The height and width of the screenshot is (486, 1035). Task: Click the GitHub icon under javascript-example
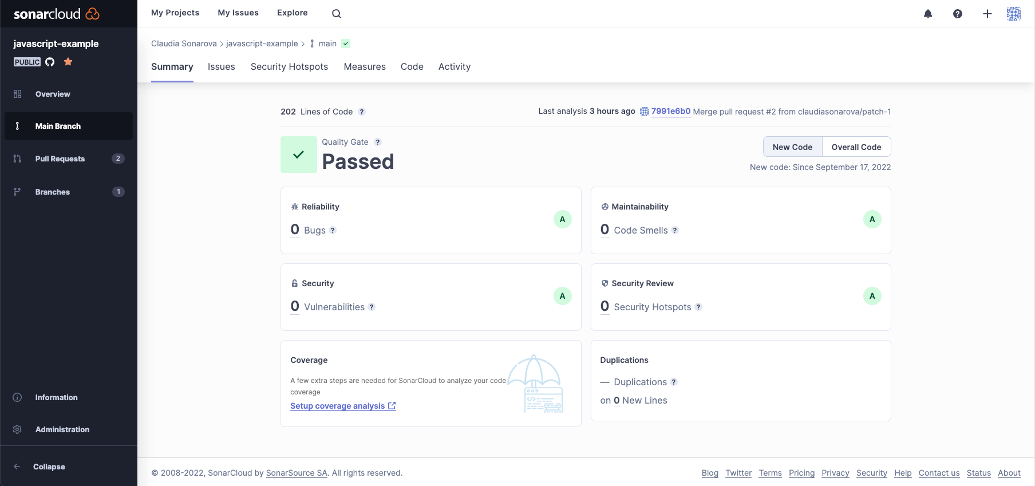pos(50,62)
